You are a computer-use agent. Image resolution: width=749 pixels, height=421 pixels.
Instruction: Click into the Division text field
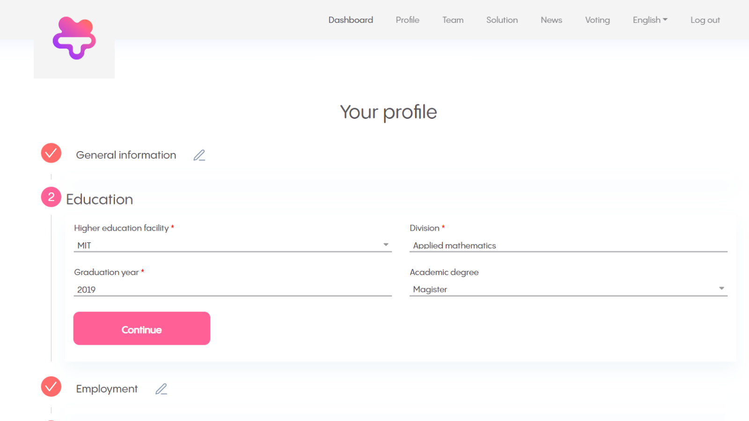coord(568,245)
